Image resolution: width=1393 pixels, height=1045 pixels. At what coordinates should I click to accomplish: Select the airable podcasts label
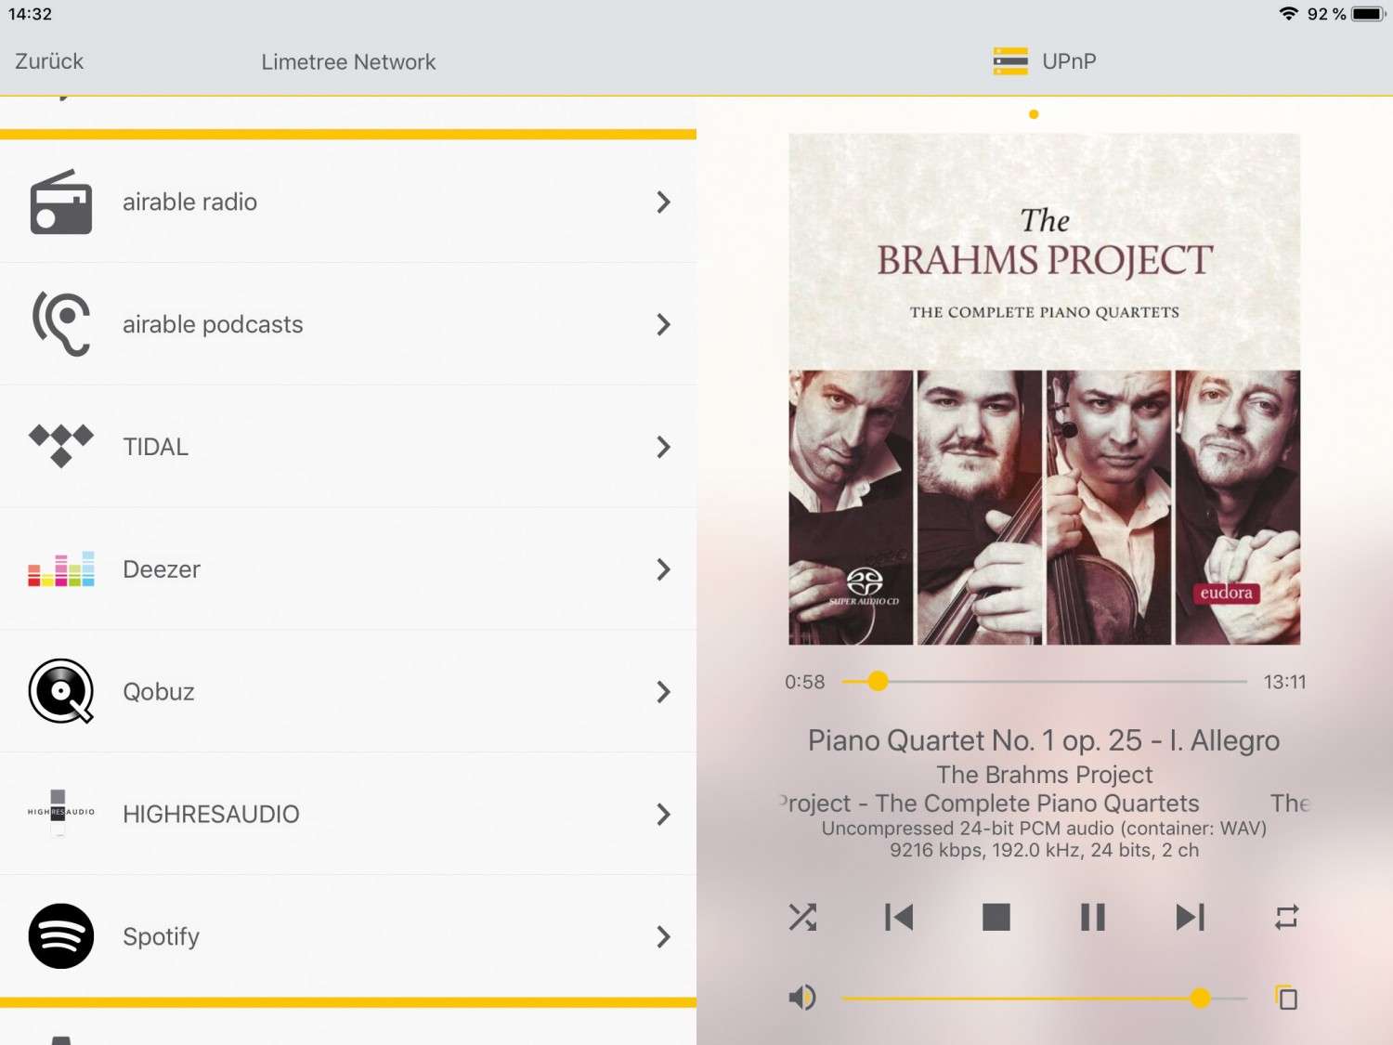[x=213, y=324]
